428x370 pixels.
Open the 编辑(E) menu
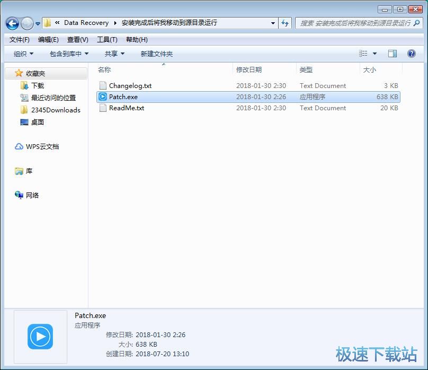point(48,40)
